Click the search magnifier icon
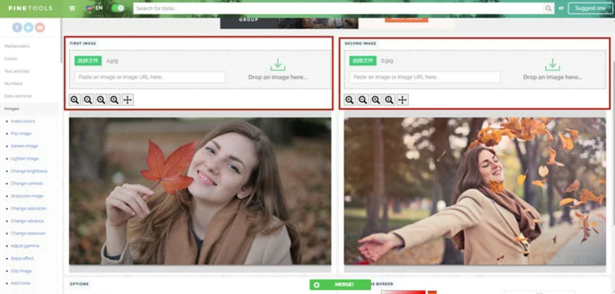The height and width of the screenshot is (294, 615). click(549, 8)
